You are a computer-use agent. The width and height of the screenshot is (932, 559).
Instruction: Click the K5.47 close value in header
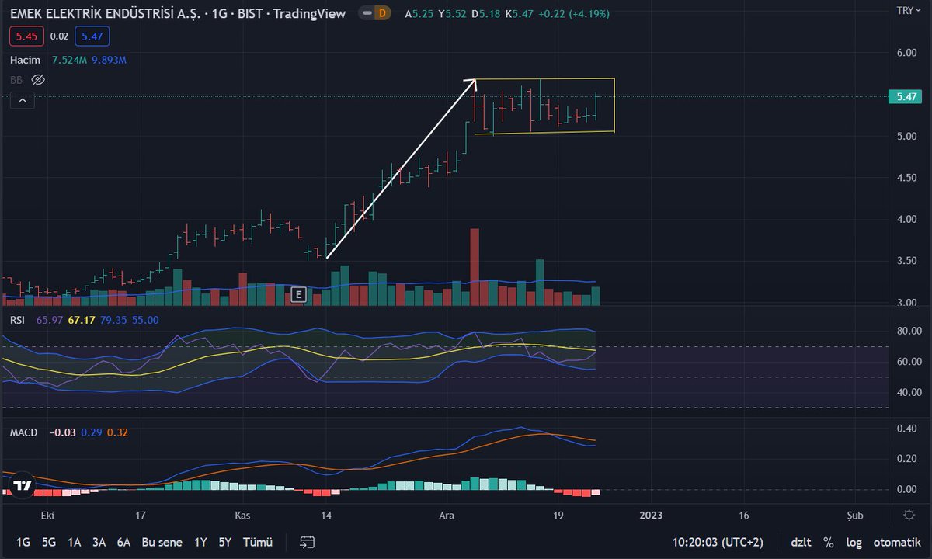520,13
